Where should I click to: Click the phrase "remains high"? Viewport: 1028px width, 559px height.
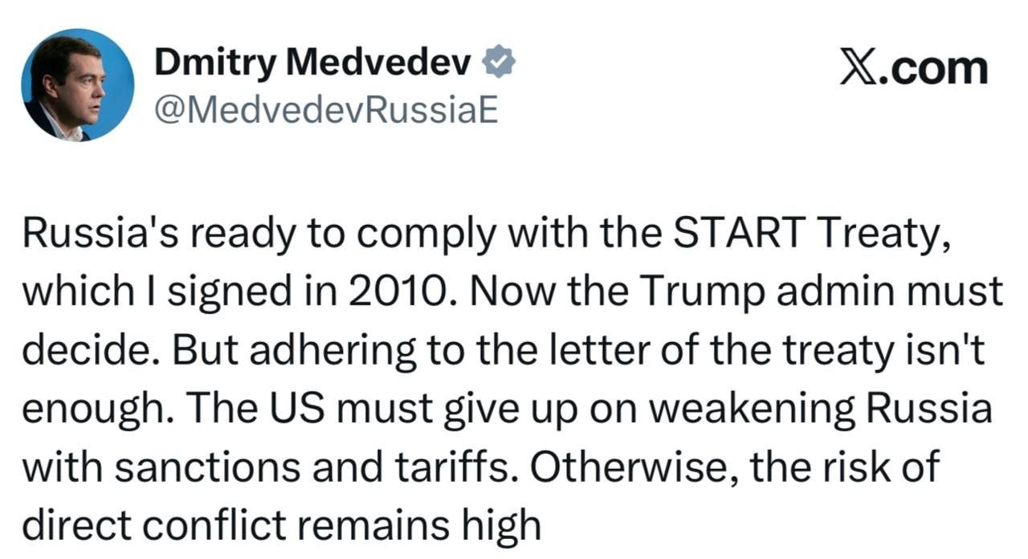point(417,525)
